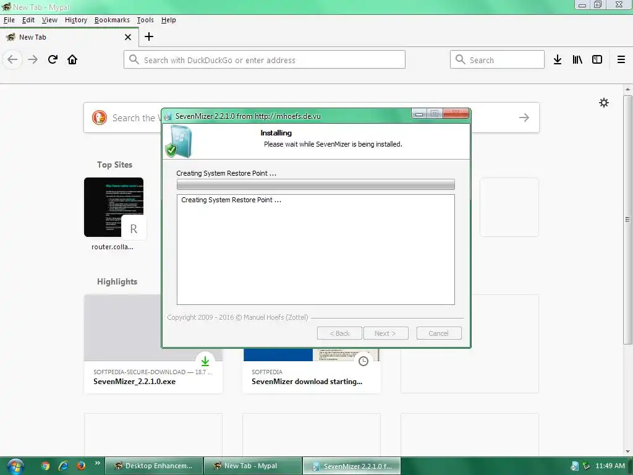
Task: Click the network tray icon
Action: coord(586,466)
